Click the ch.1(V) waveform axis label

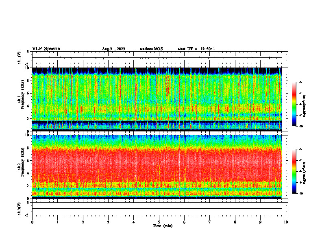coord(20,58)
